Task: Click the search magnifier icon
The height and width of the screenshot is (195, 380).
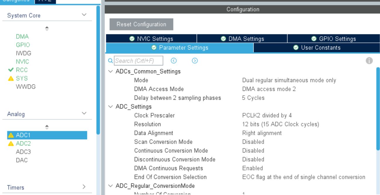Action: pos(110,61)
